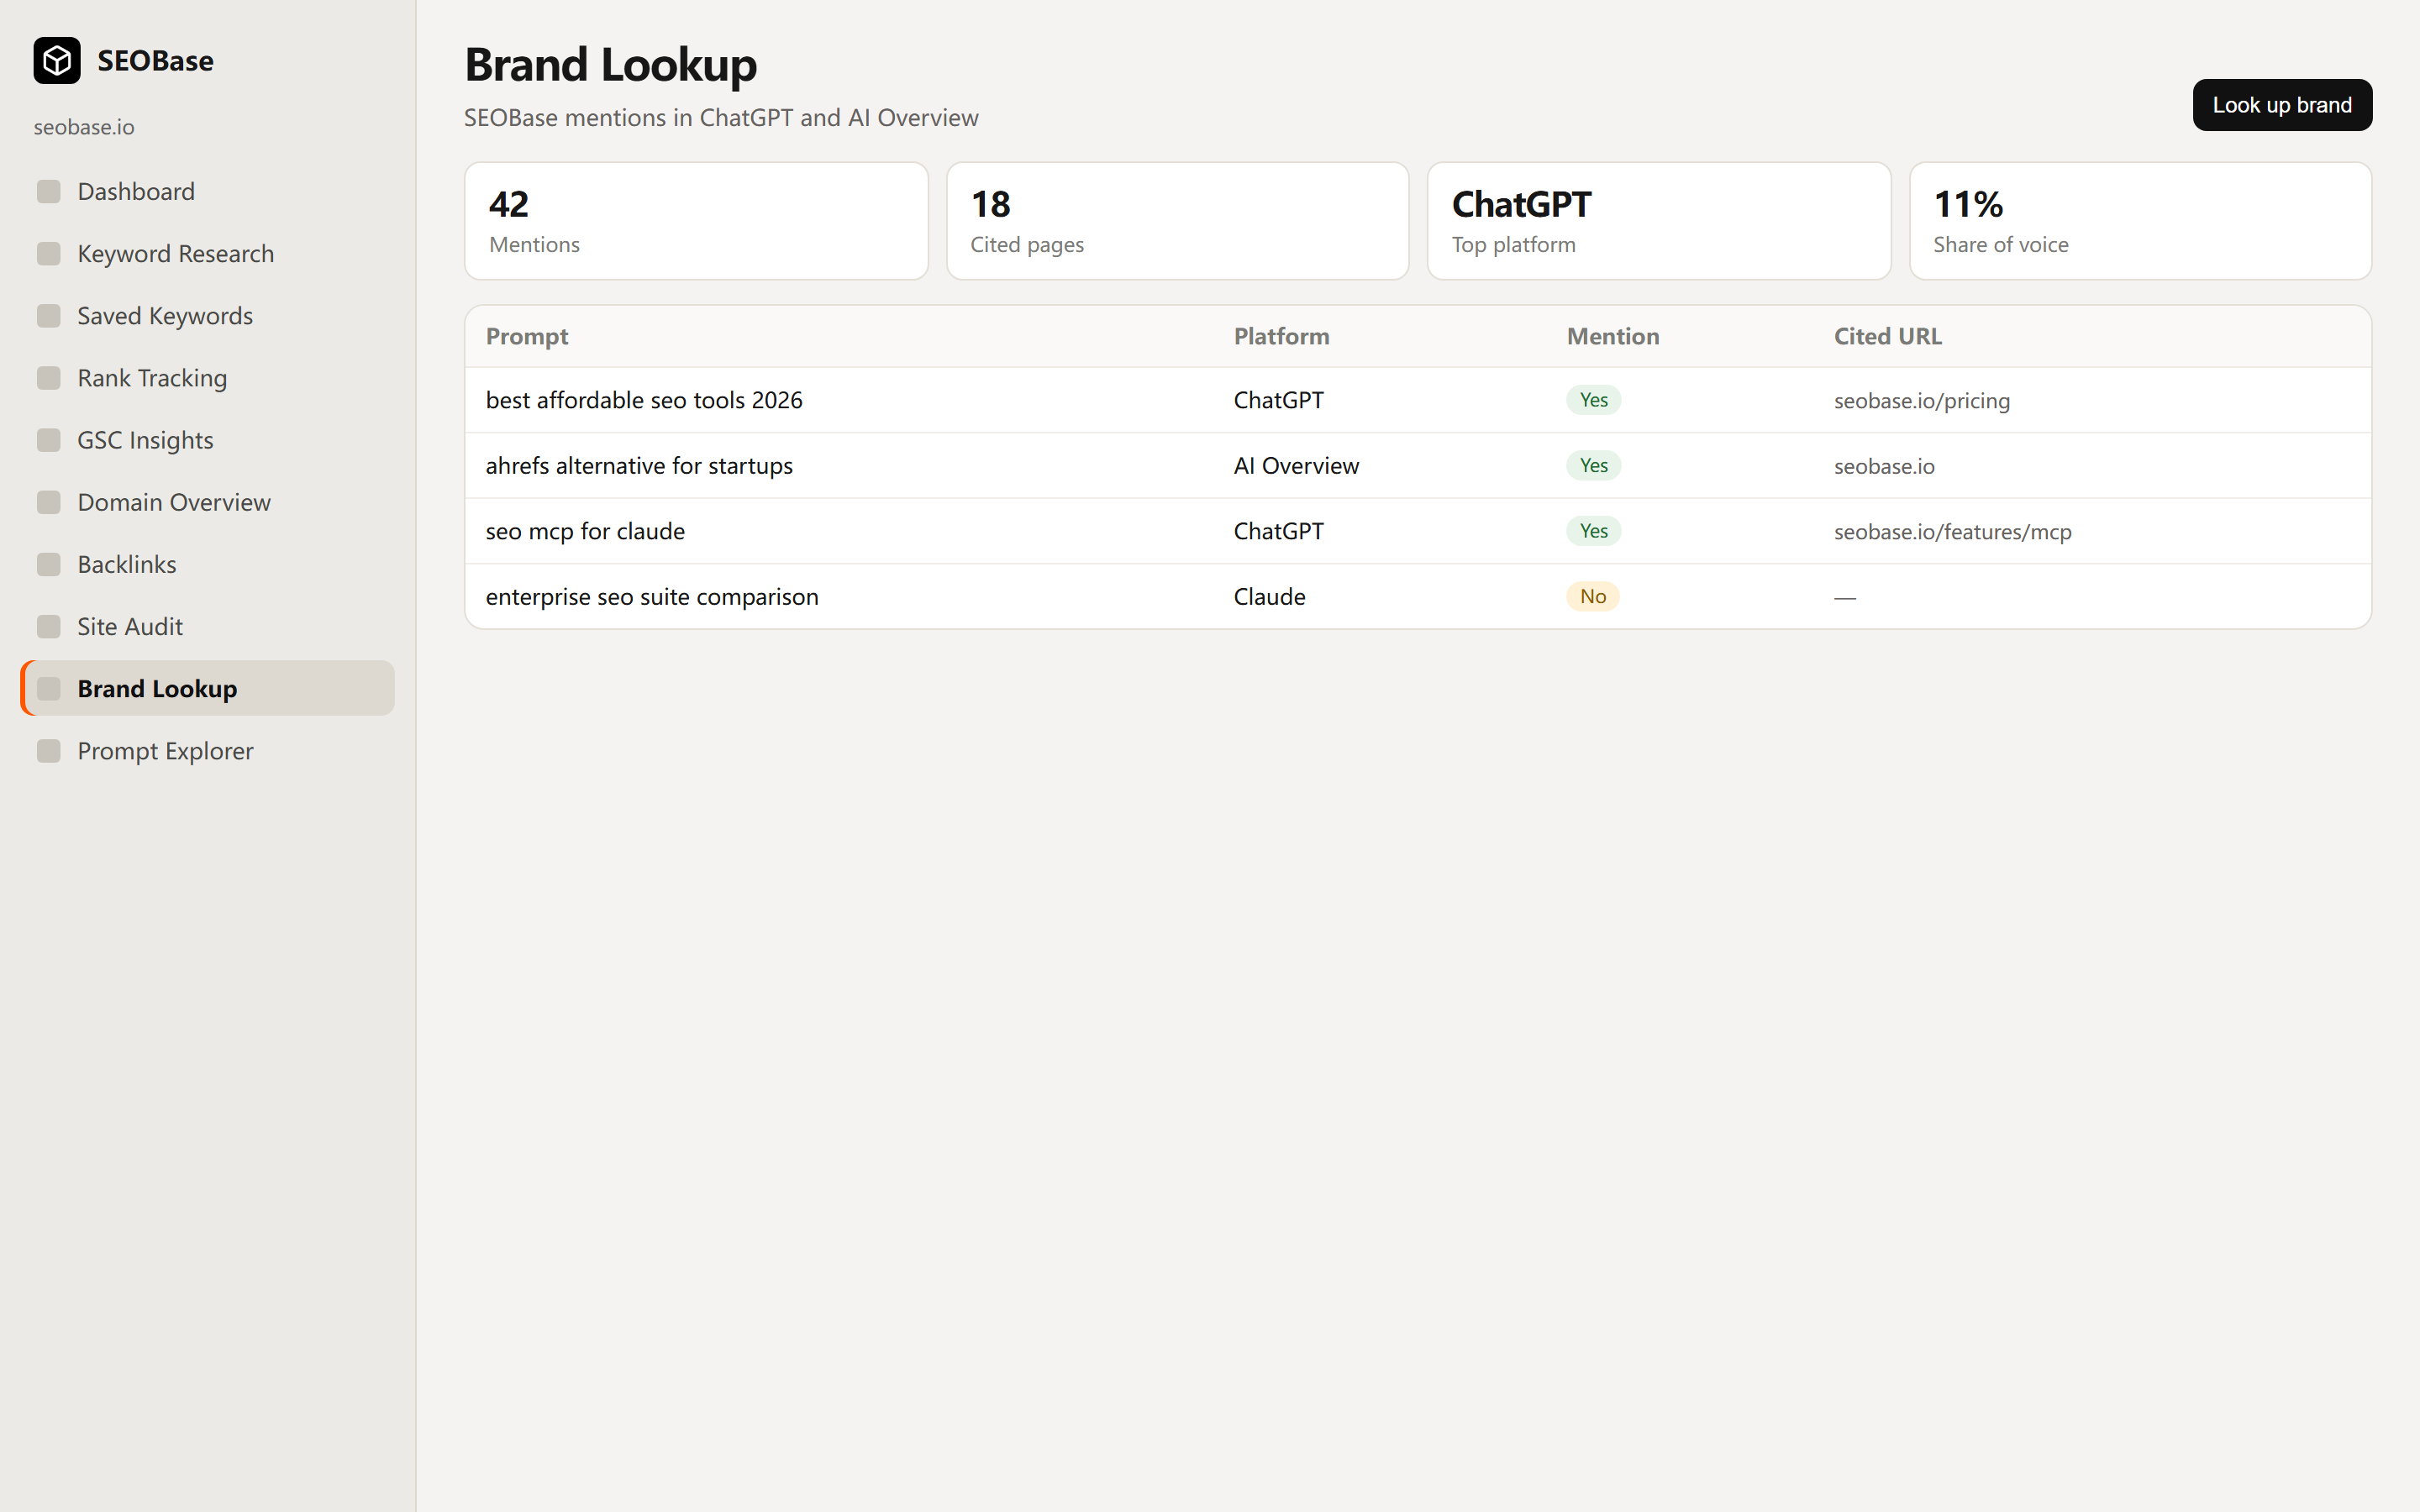Open the Backlinks page

[x=208, y=564]
